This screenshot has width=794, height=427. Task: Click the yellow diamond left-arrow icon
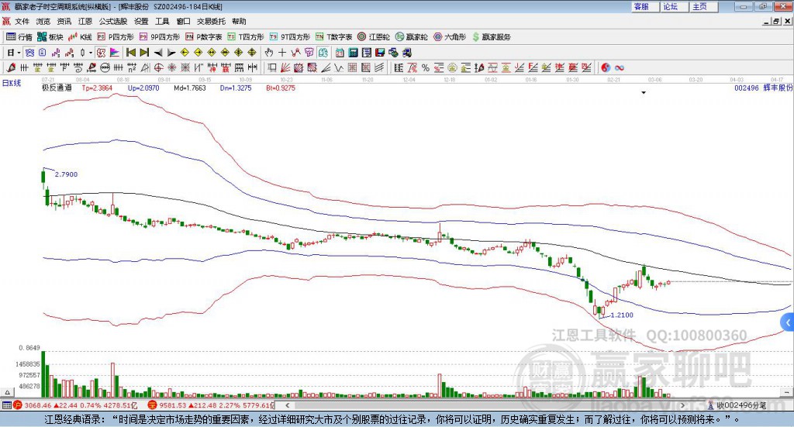185,53
